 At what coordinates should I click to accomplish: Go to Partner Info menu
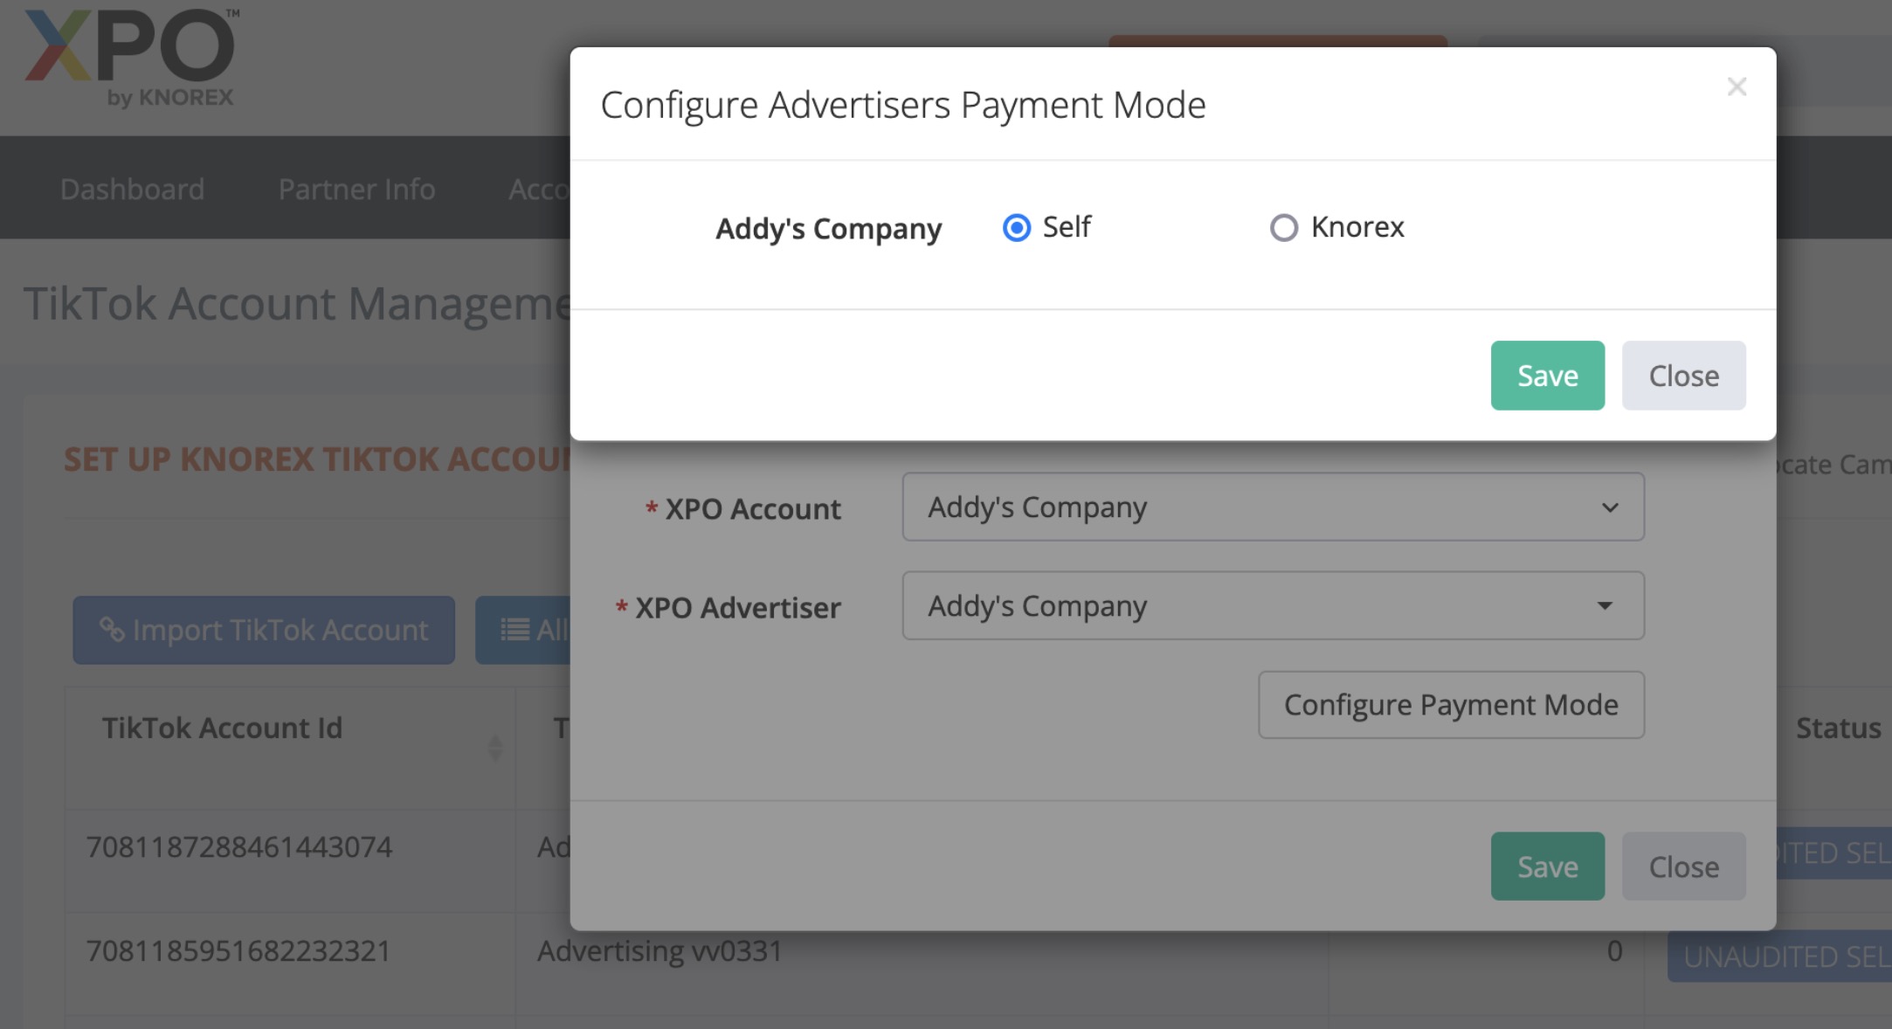356,189
